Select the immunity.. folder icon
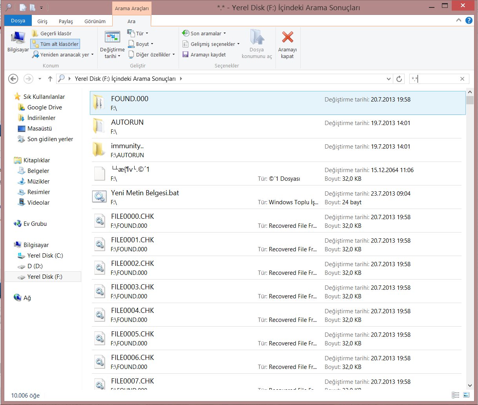 pyautogui.click(x=99, y=150)
